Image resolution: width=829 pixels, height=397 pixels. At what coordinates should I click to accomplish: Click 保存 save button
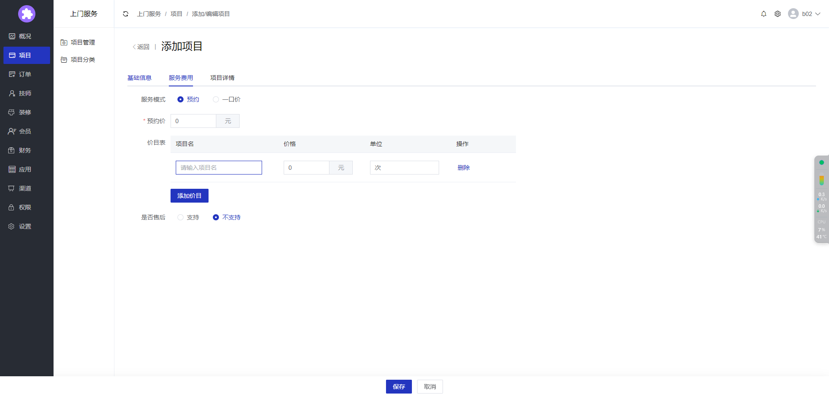pyautogui.click(x=399, y=387)
